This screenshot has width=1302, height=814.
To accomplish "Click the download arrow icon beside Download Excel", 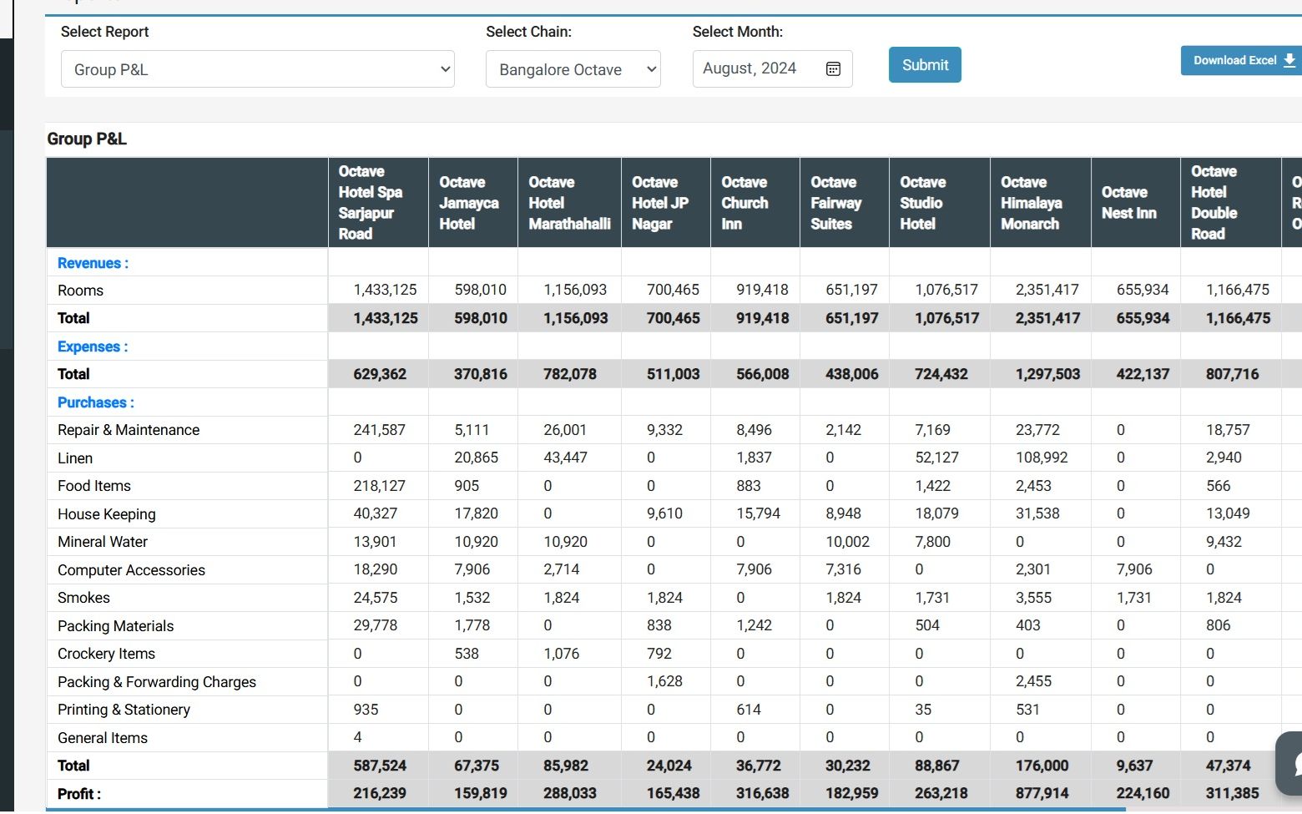I will 1289,60.
